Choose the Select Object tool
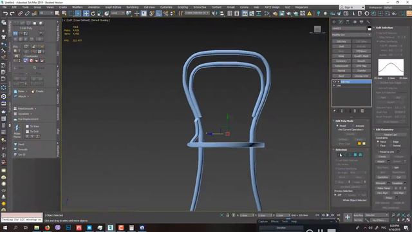The height and width of the screenshot is (232, 412). [x=57, y=14]
